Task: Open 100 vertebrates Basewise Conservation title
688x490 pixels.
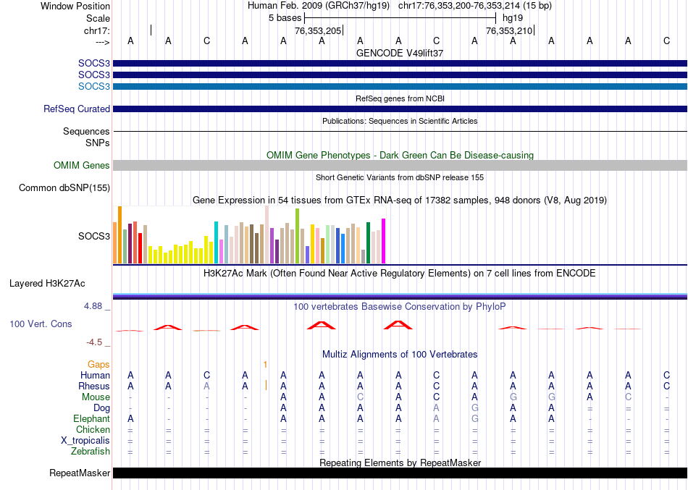Action: (x=400, y=307)
